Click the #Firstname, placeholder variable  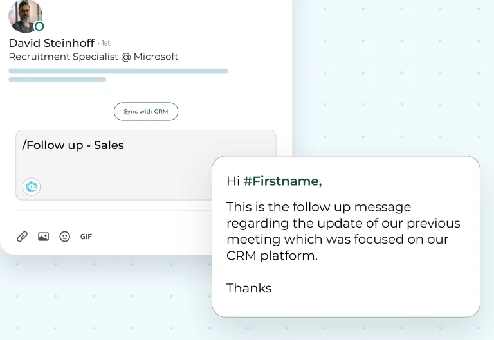pos(282,181)
